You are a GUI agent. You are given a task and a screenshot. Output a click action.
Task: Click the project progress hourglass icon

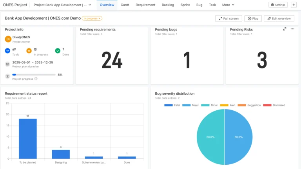[7, 76]
